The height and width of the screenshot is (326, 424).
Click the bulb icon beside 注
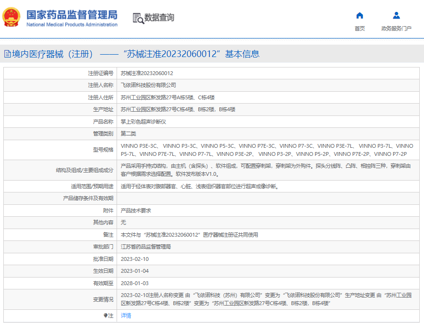pos(106,316)
